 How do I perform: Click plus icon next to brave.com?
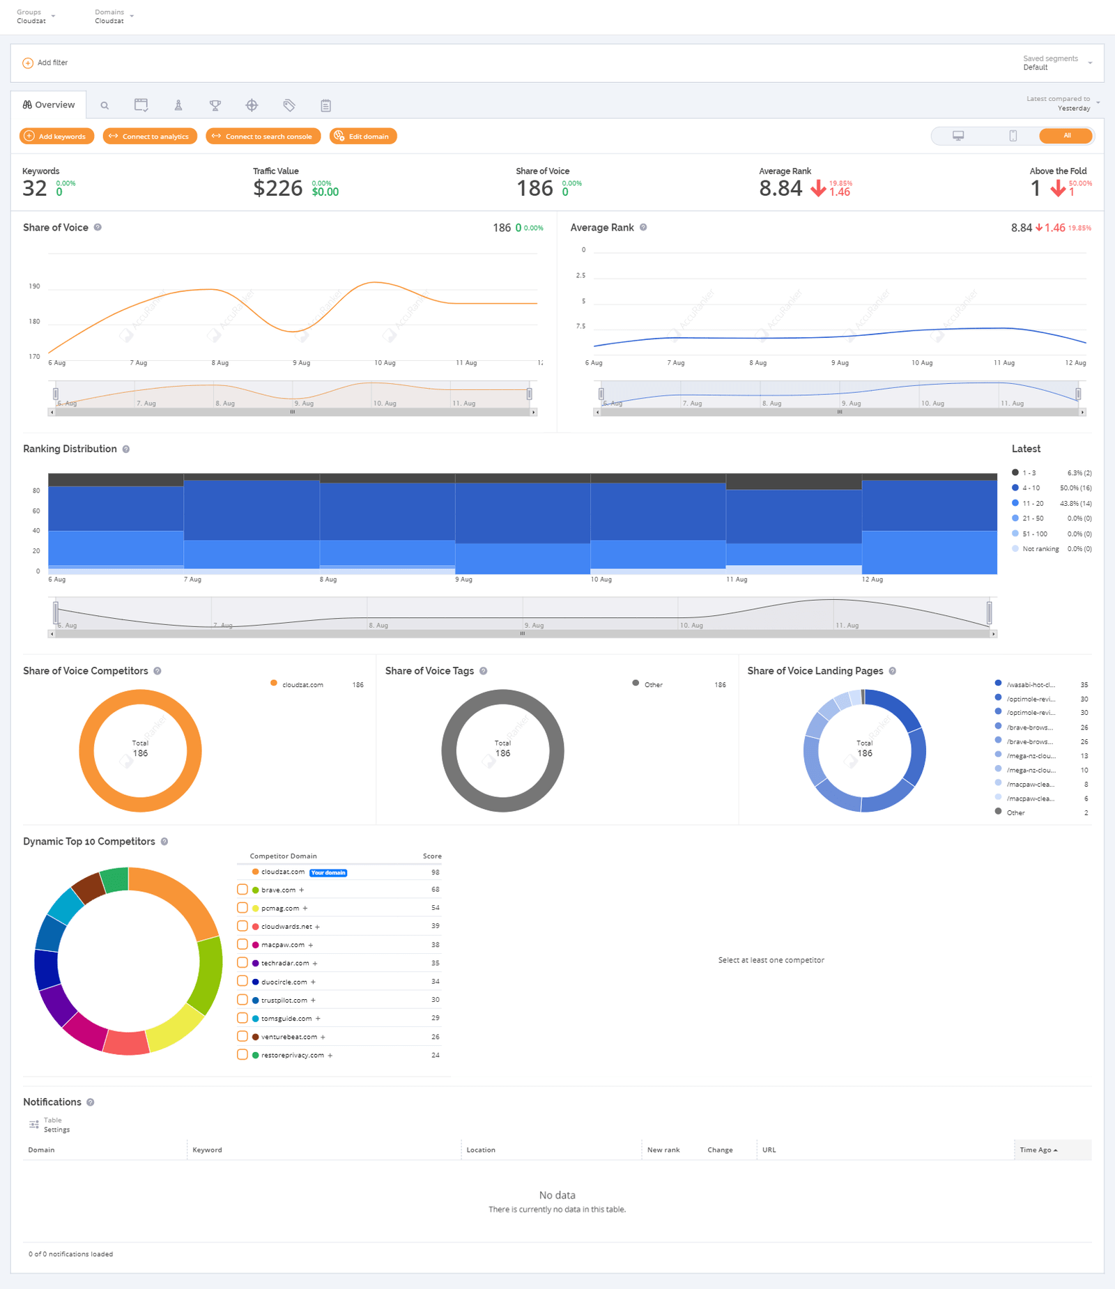[302, 890]
